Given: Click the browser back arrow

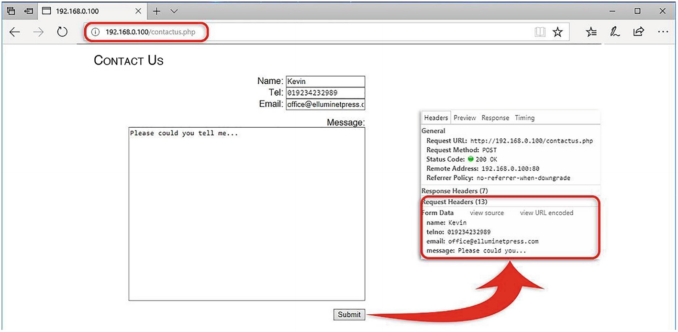Looking at the screenshot, I should point(15,32).
